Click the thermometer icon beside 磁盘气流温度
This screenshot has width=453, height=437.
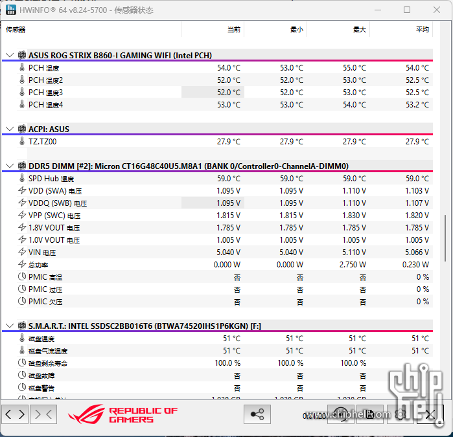(x=22, y=350)
